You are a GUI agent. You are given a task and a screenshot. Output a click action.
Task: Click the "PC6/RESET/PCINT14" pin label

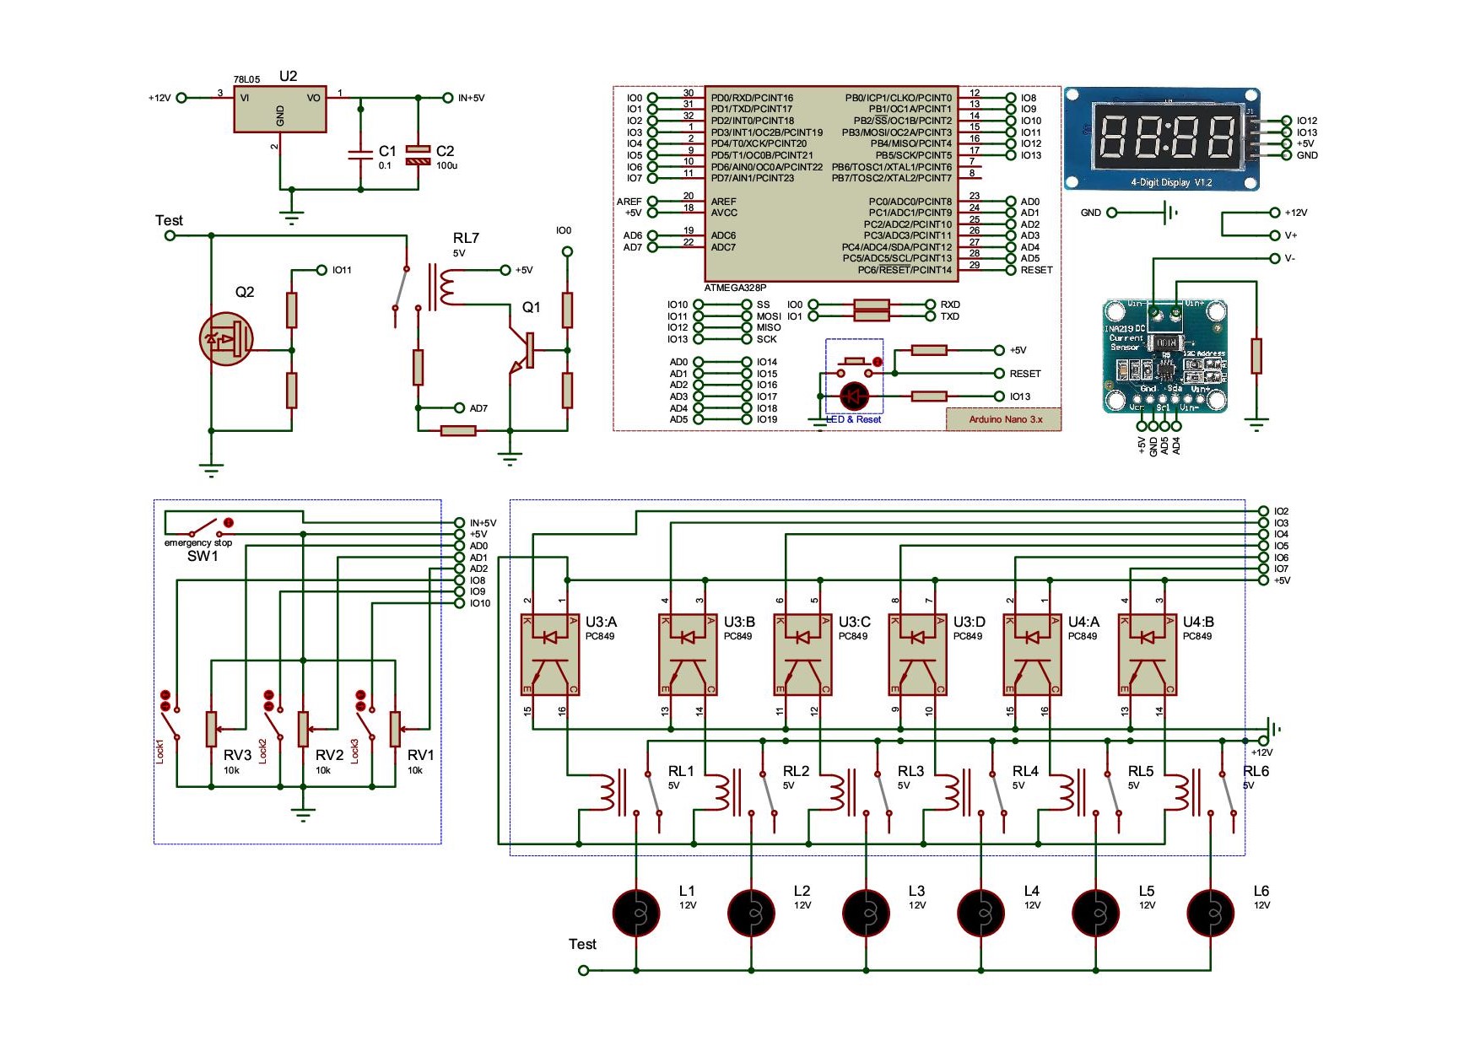905,270
